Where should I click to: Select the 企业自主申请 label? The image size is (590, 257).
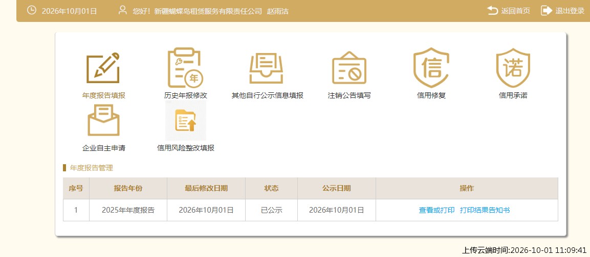(103, 148)
